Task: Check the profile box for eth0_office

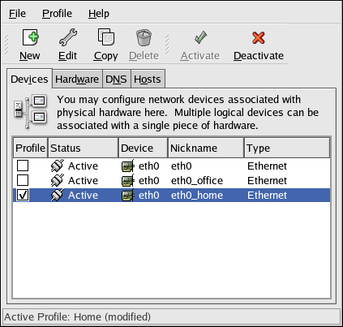Action: (x=23, y=180)
